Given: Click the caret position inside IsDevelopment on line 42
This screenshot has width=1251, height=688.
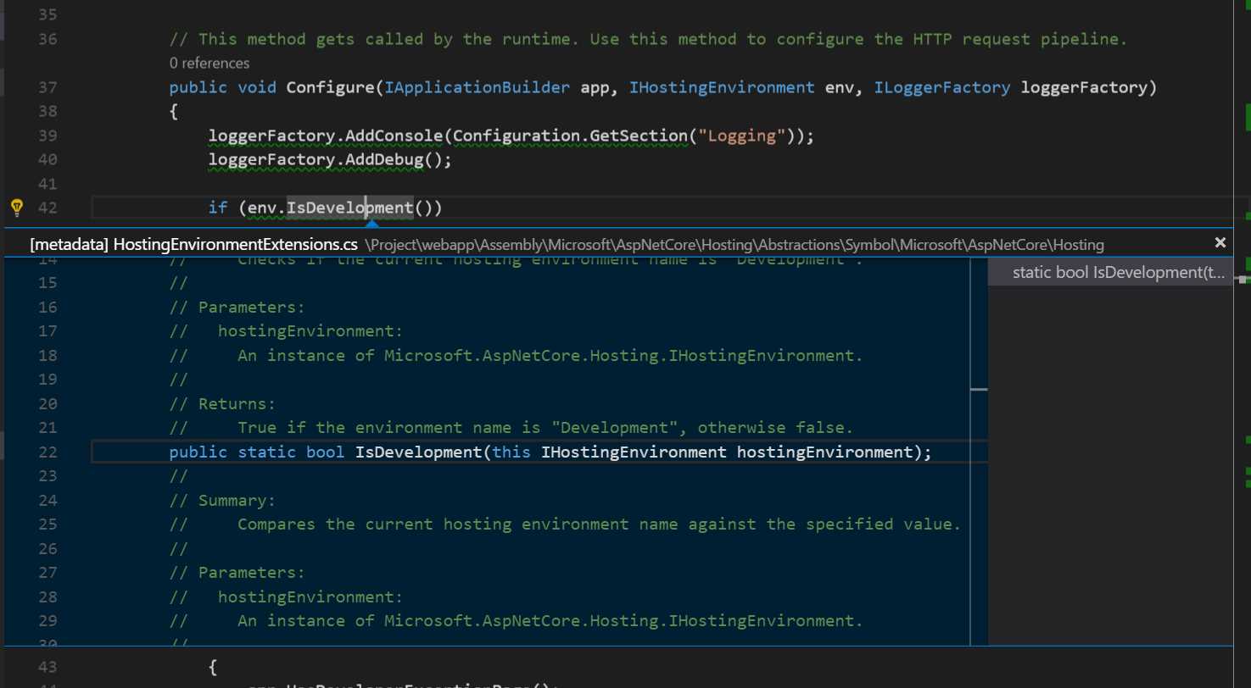Looking at the screenshot, I should click(366, 208).
